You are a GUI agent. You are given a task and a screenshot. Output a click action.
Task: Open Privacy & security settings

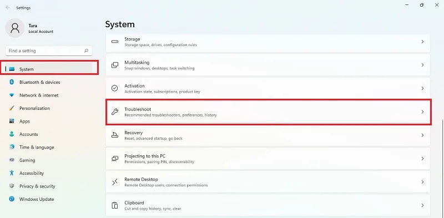click(49, 186)
